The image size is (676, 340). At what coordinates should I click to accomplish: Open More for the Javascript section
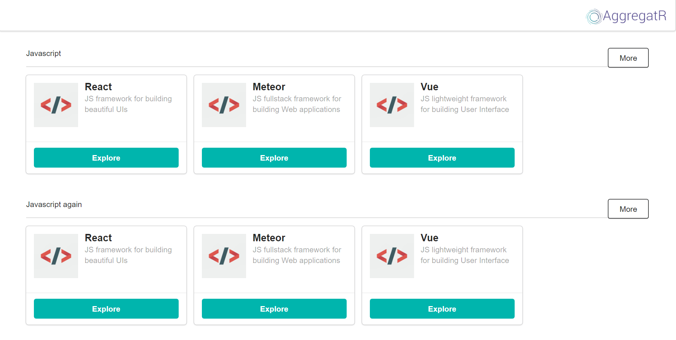628,58
